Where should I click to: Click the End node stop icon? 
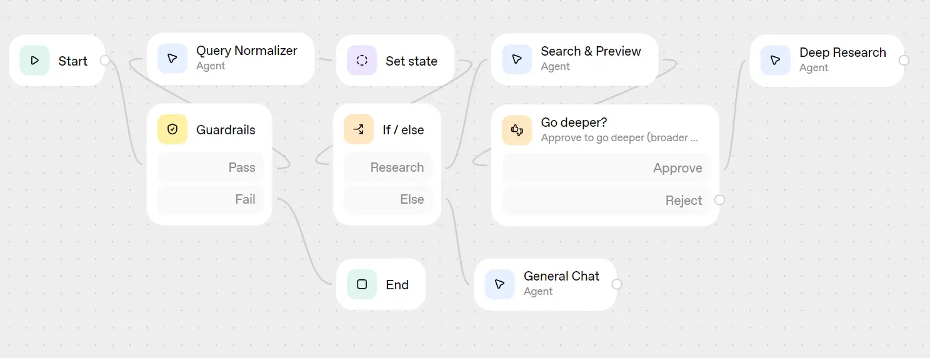[362, 284]
